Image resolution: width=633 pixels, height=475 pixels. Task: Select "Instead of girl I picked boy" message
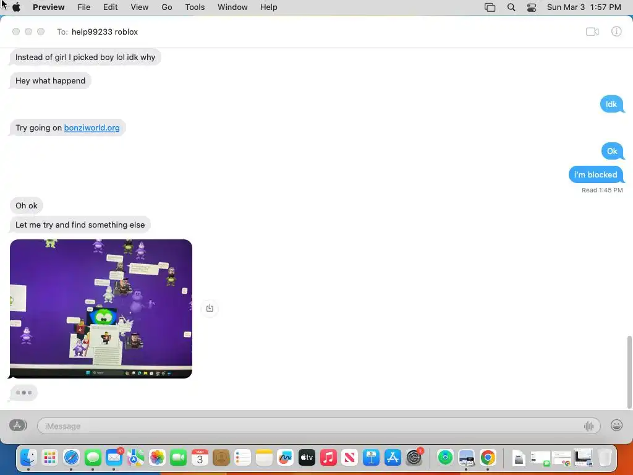click(x=85, y=58)
